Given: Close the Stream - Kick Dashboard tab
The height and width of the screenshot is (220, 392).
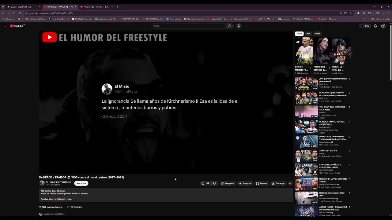Looking at the screenshot, I should (39, 7).
